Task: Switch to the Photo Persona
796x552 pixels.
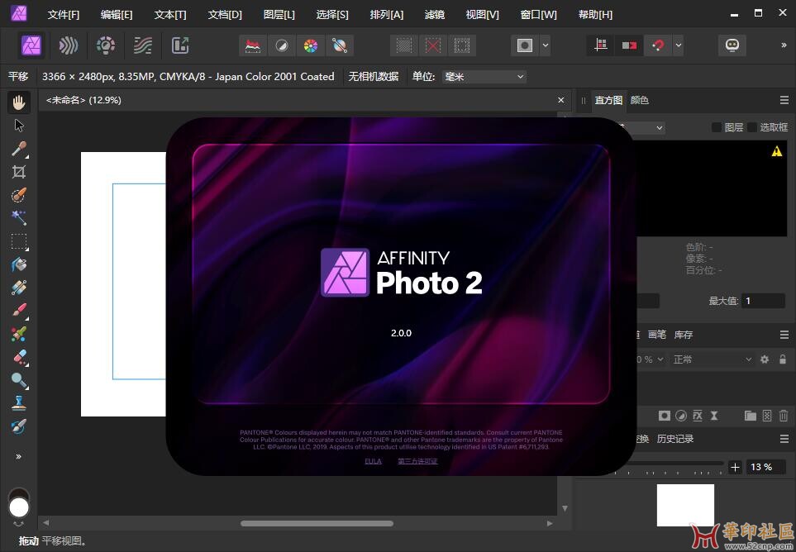Action: click(x=31, y=45)
